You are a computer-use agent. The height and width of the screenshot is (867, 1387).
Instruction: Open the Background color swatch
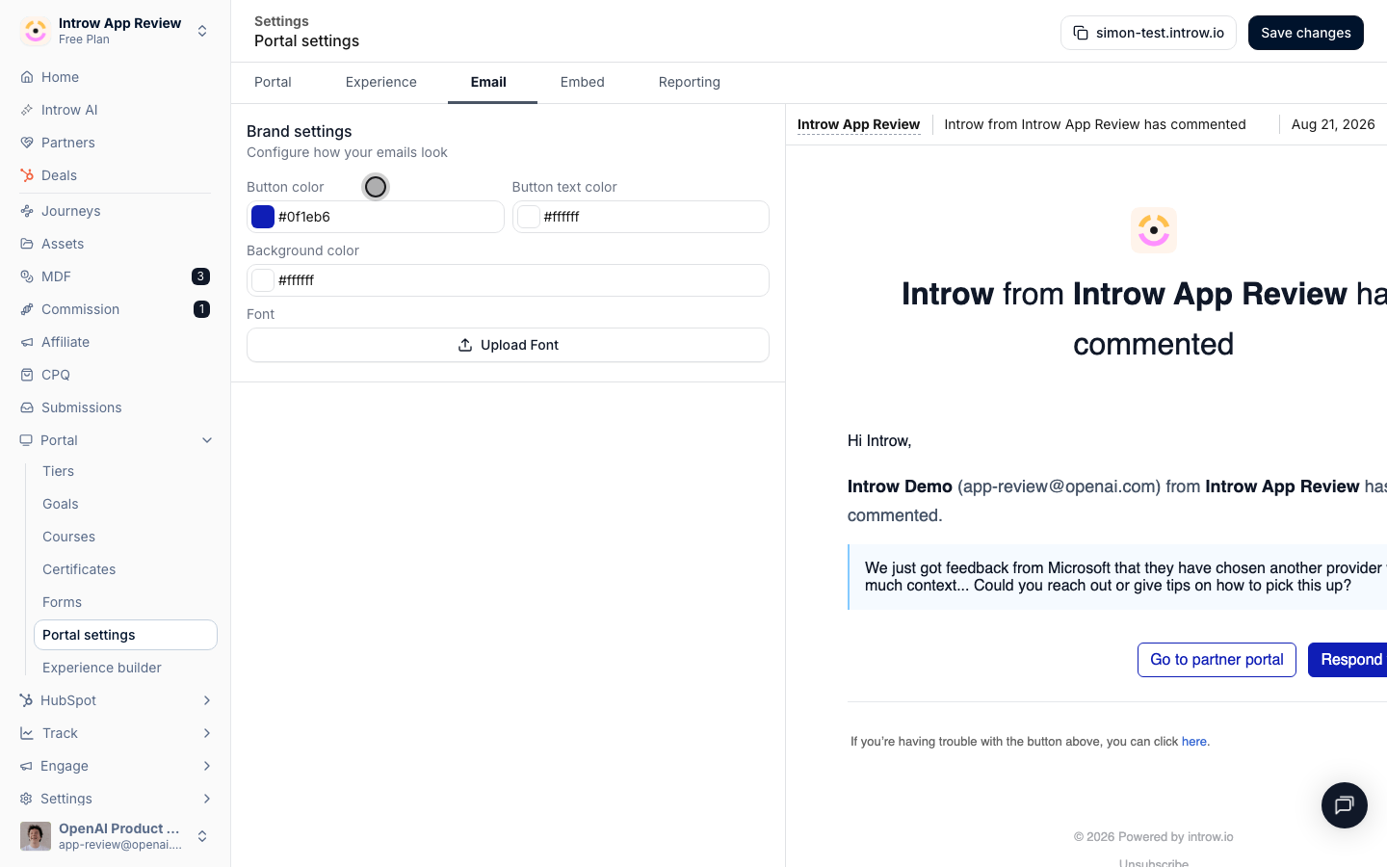coord(263,280)
